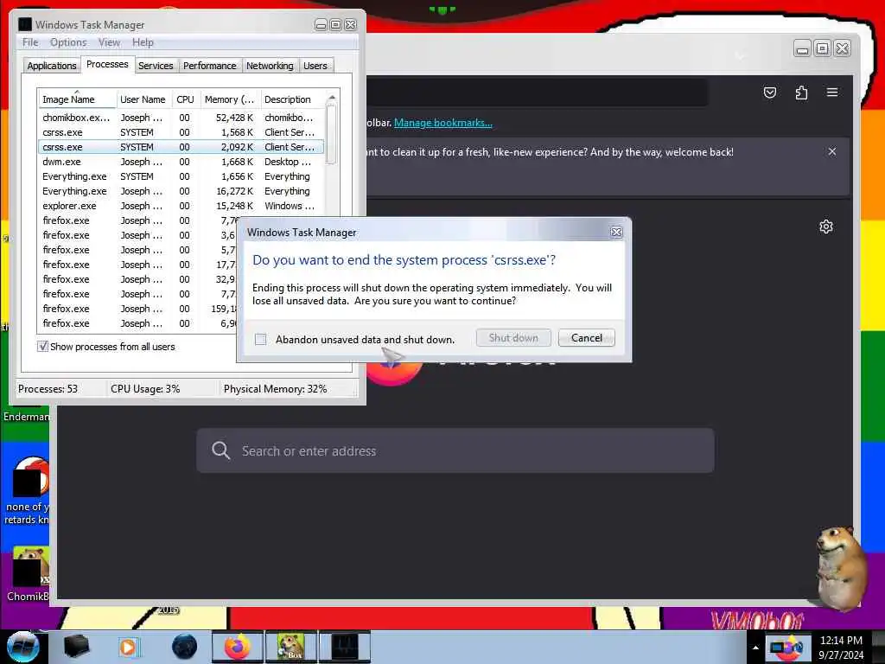Select the Processes tab
The height and width of the screenshot is (664, 885).
107,64
